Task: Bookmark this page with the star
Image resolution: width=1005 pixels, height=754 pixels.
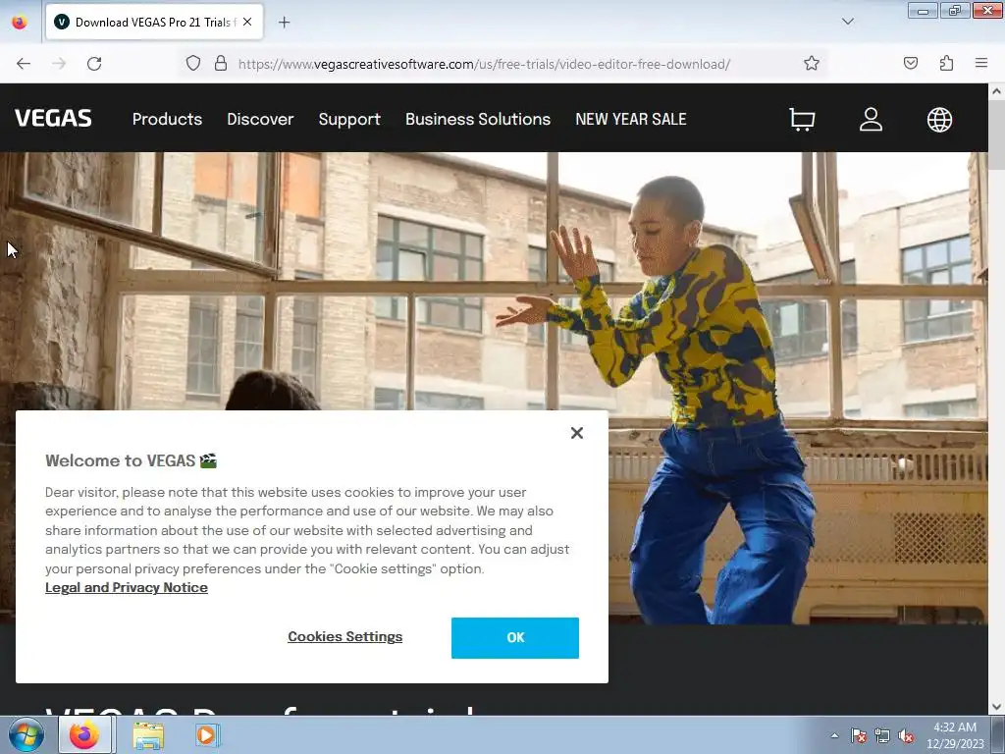Action: coord(812,64)
